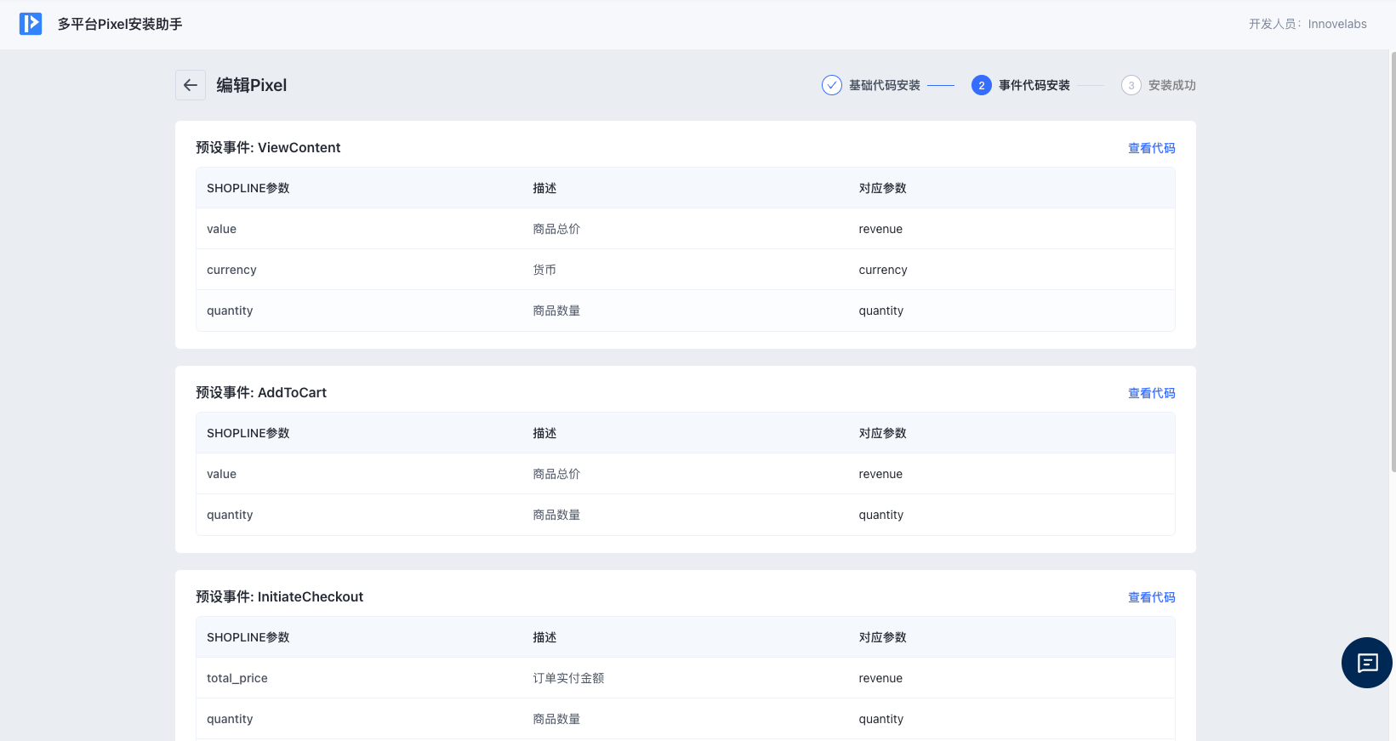This screenshot has width=1396, height=741.
Task: Click quantity under SHOPLINE参数 in InitiateCheckout
Action: point(230,719)
